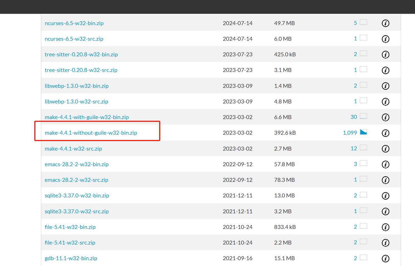Click the 1.4 MB size cell
The width and height of the screenshot is (415, 266).
point(283,86)
